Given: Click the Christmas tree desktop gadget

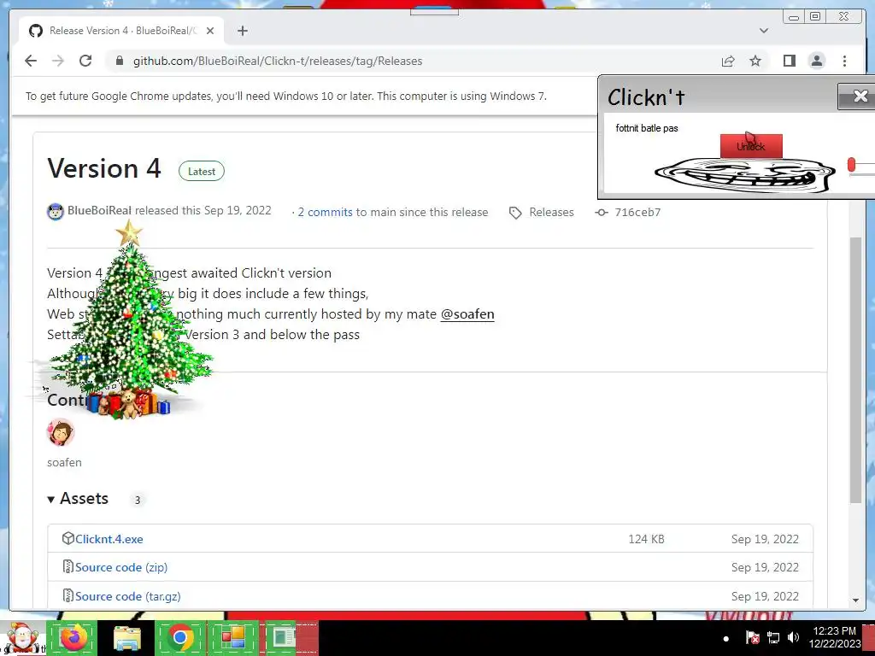Looking at the screenshot, I should click(130, 319).
